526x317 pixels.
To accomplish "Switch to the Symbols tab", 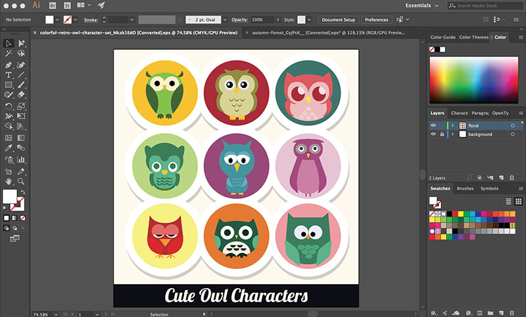I will tap(489, 188).
